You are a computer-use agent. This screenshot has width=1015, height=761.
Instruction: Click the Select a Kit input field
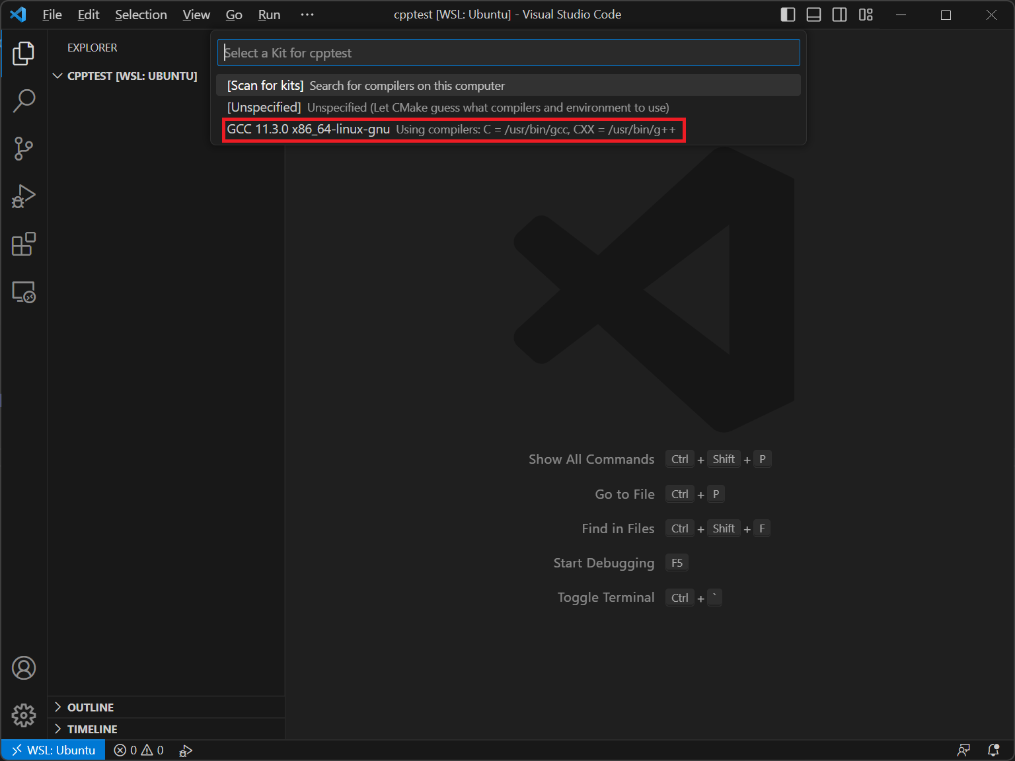[x=507, y=53]
